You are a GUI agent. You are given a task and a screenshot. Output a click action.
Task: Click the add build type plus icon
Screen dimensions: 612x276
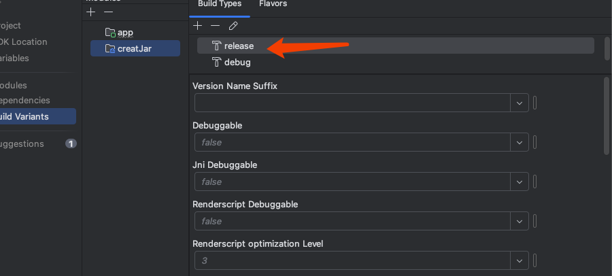(198, 26)
